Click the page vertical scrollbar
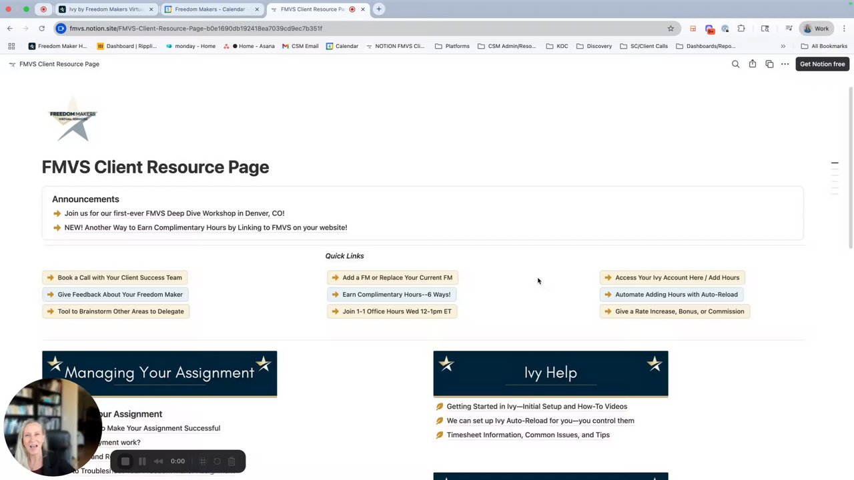 pyautogui.click(x=850, y=167)
